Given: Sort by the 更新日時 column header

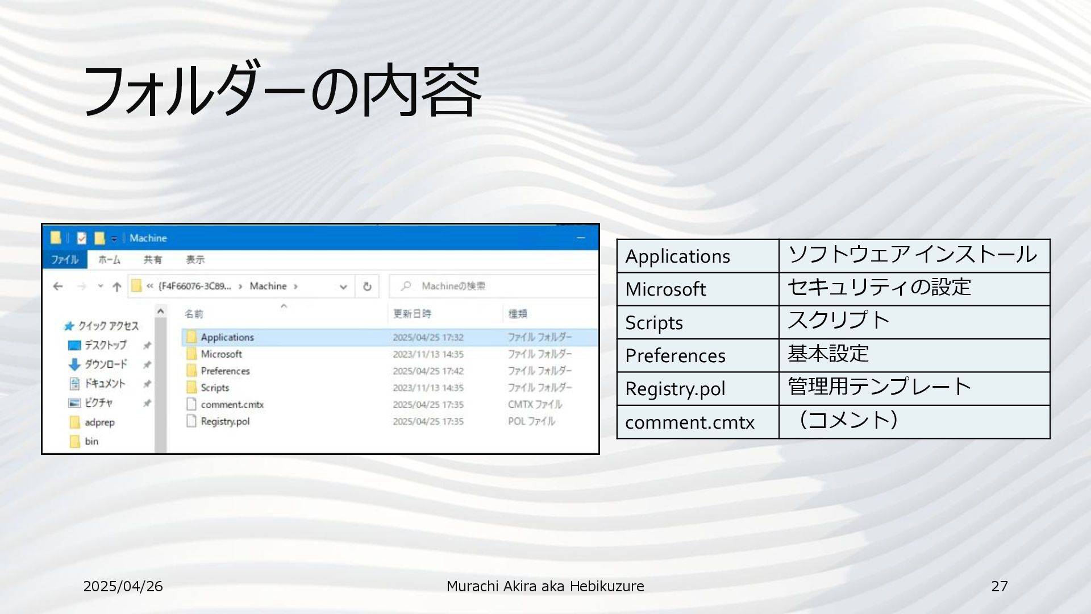Looking at the screenshot, I should coord(412,314).
